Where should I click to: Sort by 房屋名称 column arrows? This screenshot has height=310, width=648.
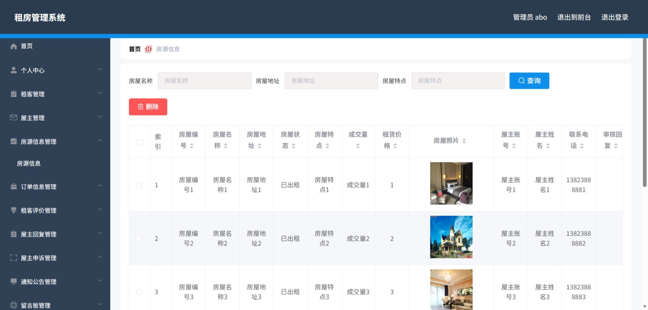tap(225, 146)
